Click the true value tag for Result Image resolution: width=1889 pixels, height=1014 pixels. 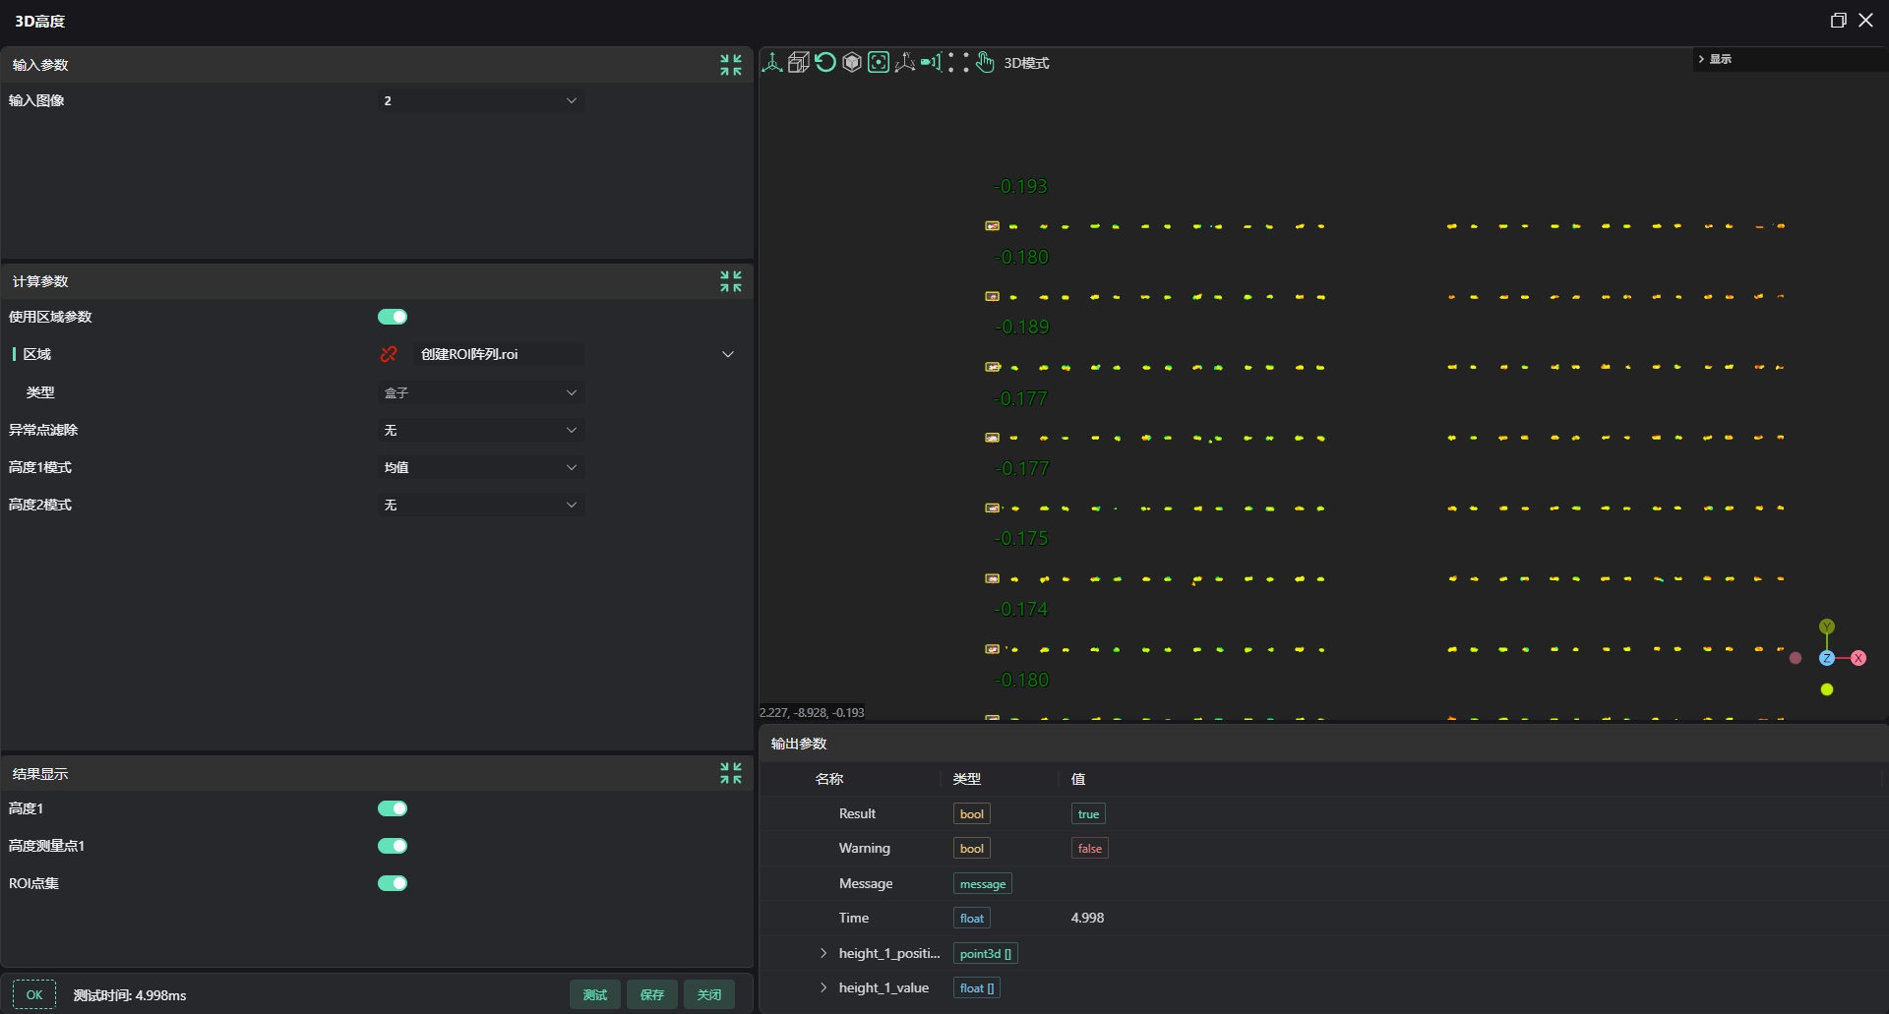[x=1088, y=814]
